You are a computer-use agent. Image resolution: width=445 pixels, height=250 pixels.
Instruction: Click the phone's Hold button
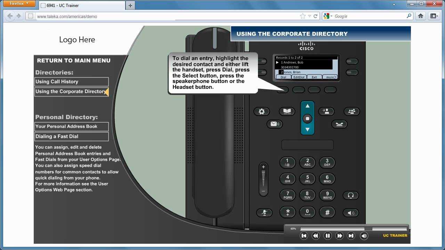[x=339, y=124]
